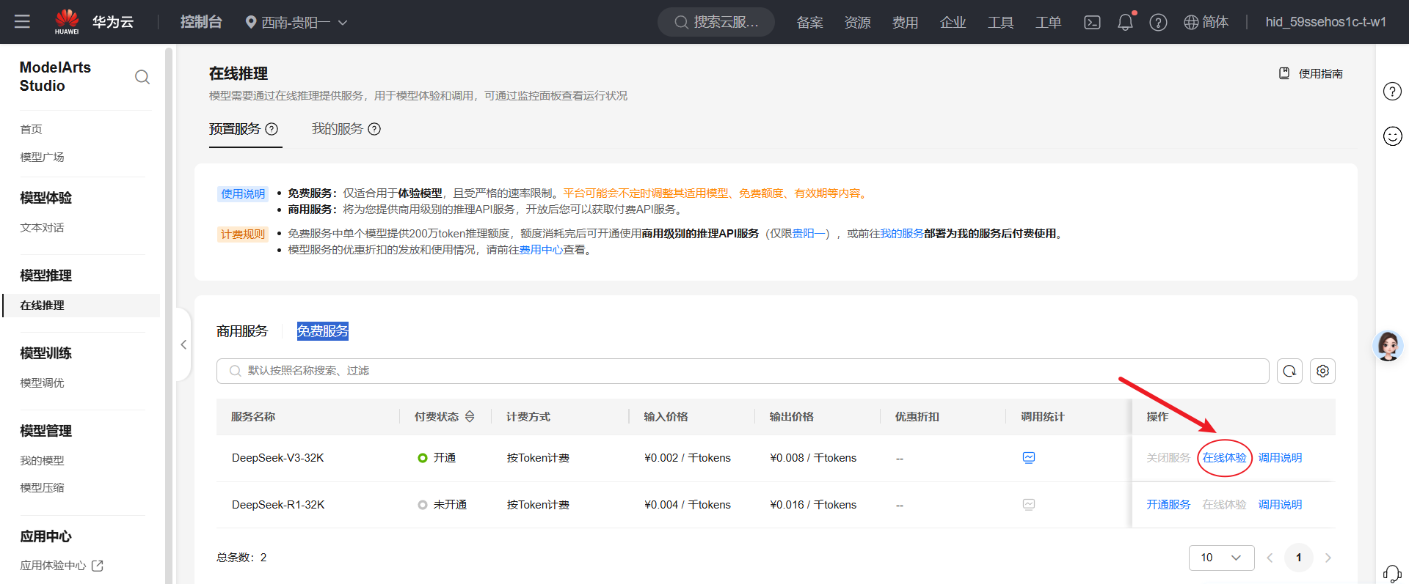The height and width of the screenshot is (584, 1409).
Task: Select the 商用服务 tab
Action: (x=242, y=331)
